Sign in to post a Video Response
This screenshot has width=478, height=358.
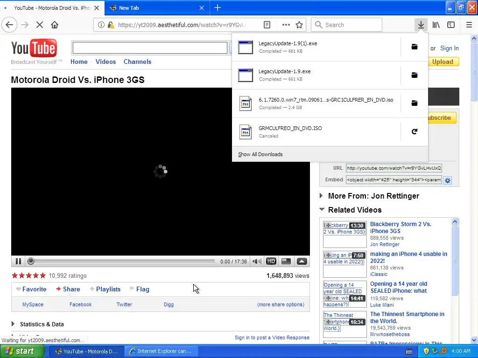(272, 337)
